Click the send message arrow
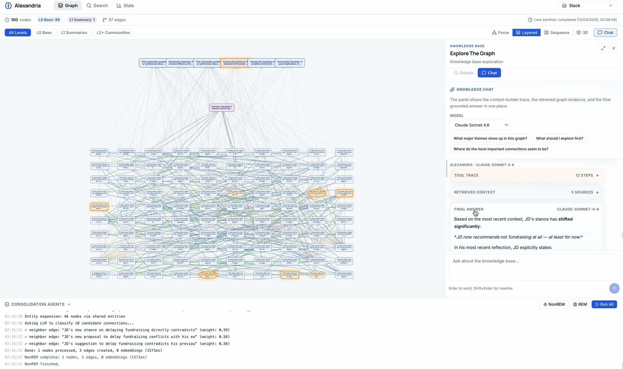This screenshot has height=369, width=623. click(613, 288)
